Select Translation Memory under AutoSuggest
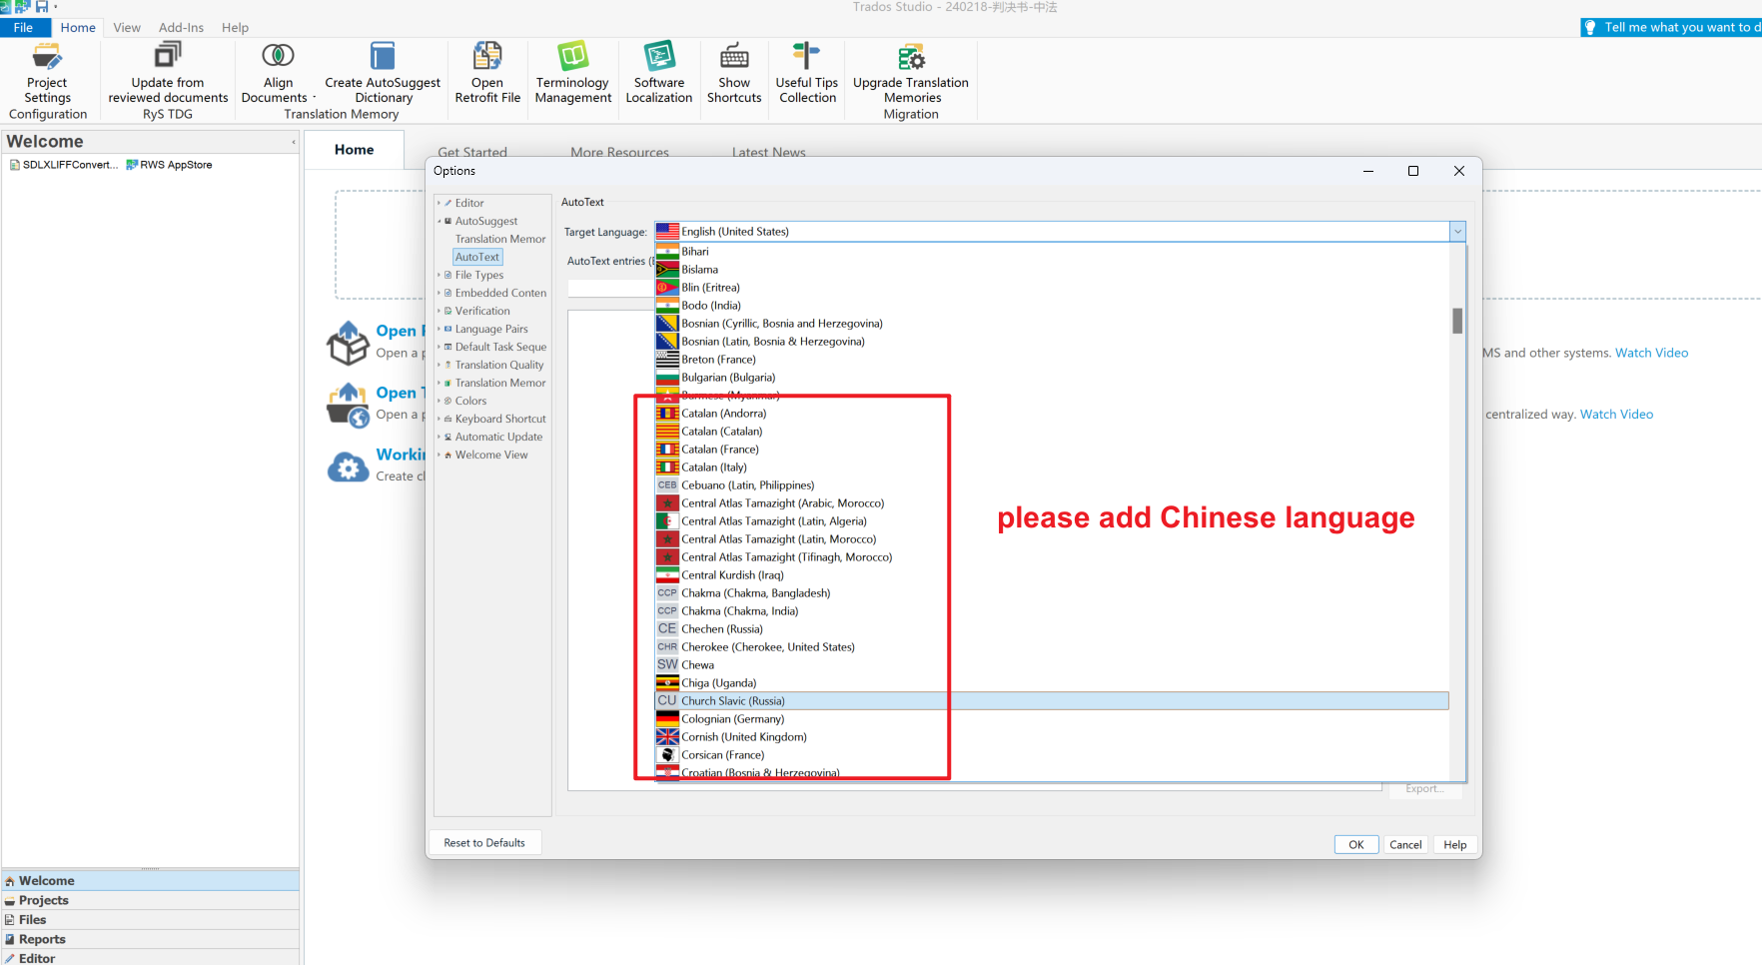Viewport: 1762px width, 965px height. (500, 239)
